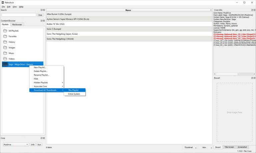Open the View mode dropdown

(205, 147)
